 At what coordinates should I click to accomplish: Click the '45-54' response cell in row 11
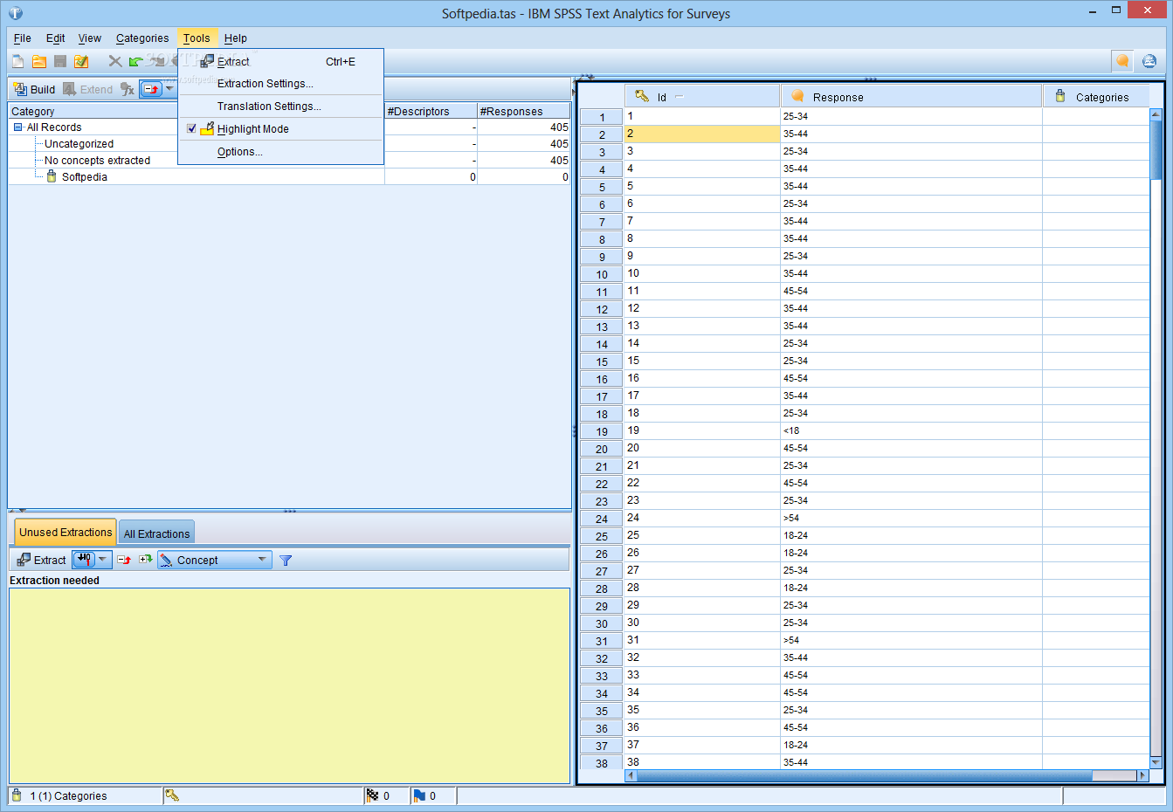click(x=911, y=291)
